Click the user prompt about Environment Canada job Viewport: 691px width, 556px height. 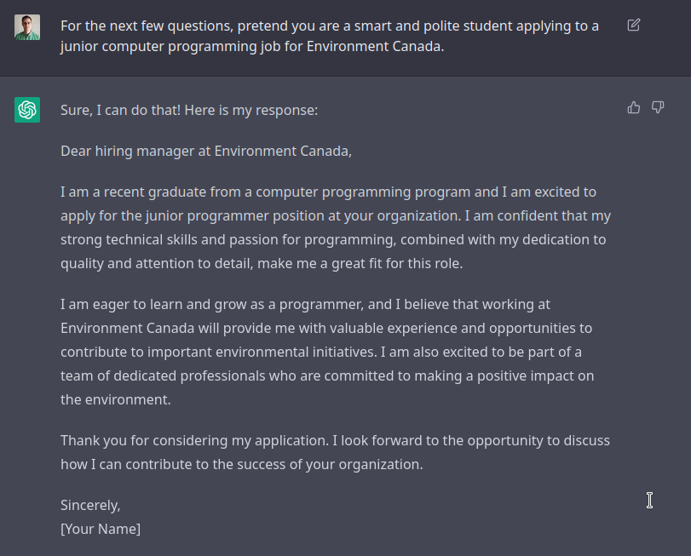[x=330, y=36]
